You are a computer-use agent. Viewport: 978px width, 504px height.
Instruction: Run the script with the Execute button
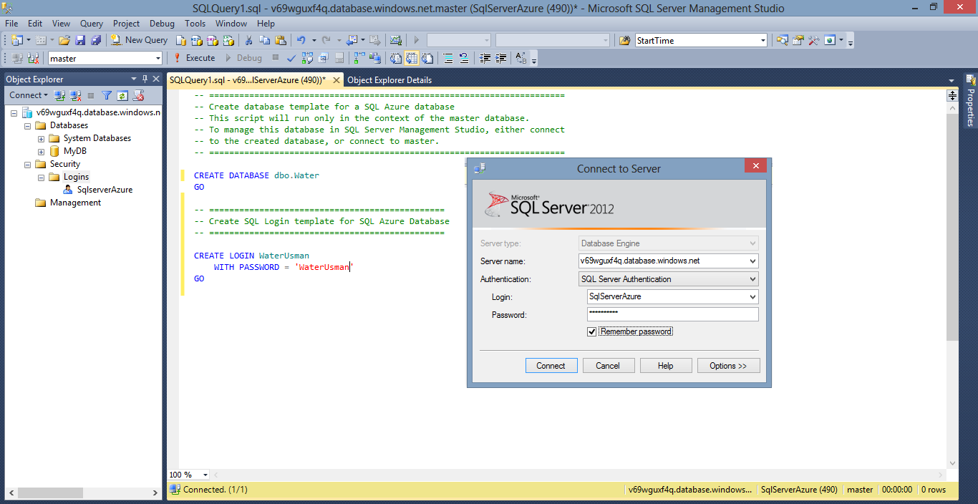coord(194,58)
